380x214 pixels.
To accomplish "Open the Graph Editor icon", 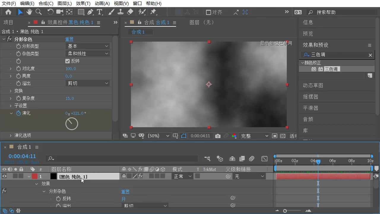I will (x=265, y=159).
